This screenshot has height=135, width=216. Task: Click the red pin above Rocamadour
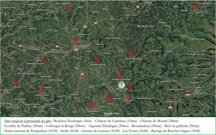(x=91, y=106)
